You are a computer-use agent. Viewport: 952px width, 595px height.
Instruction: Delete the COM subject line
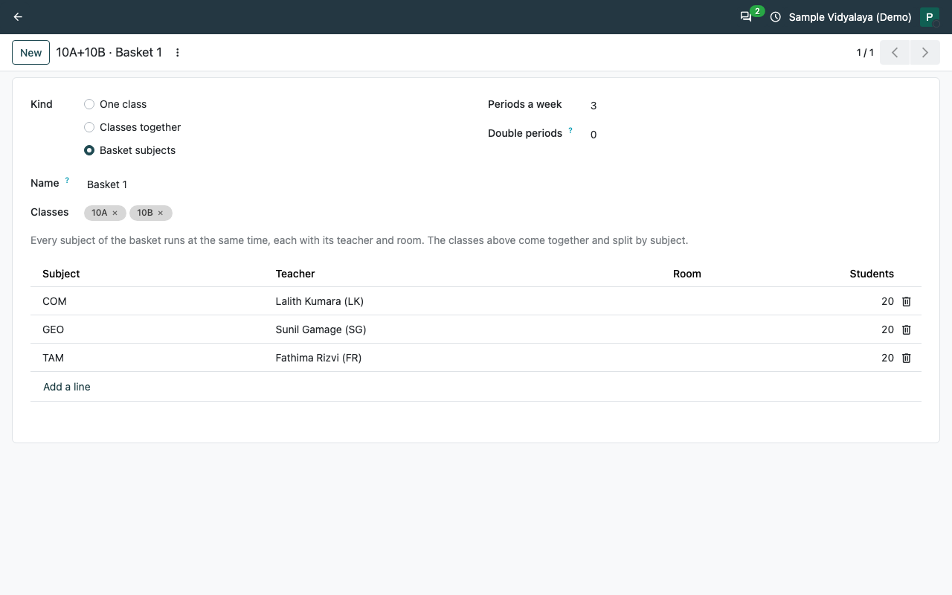[907, 301]
